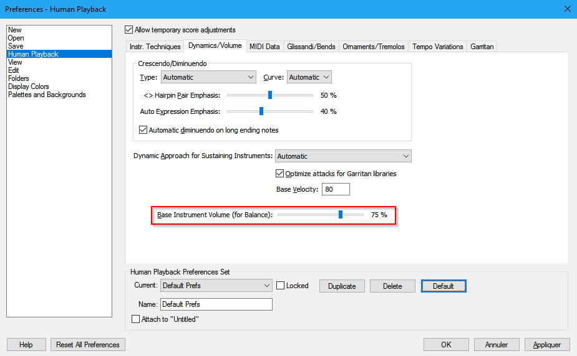577x356 pixels.
Task: Expand the Current preferences set dropdown
Action: (x=216, y=286)
